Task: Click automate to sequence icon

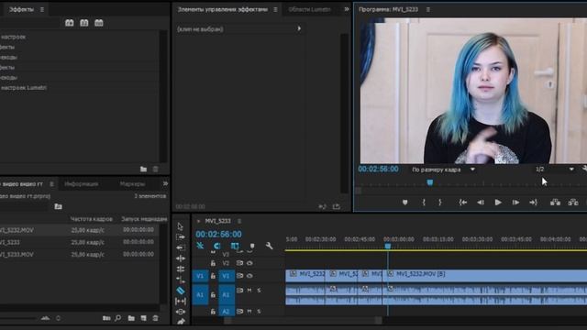Action: click(x=106, y=318)
